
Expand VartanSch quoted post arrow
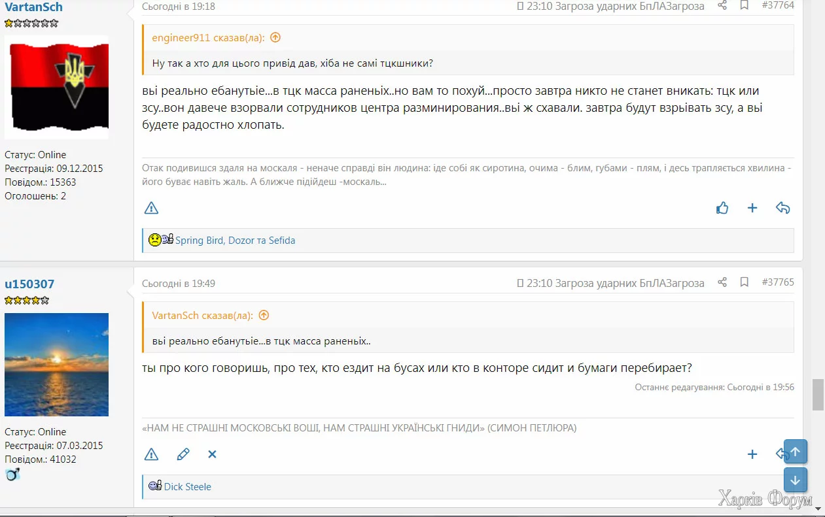tap(264, 315)
